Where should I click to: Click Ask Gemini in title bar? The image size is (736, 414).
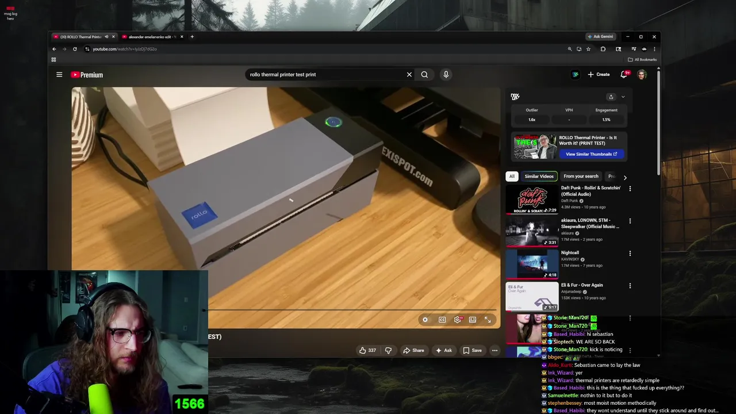(600, 37)
